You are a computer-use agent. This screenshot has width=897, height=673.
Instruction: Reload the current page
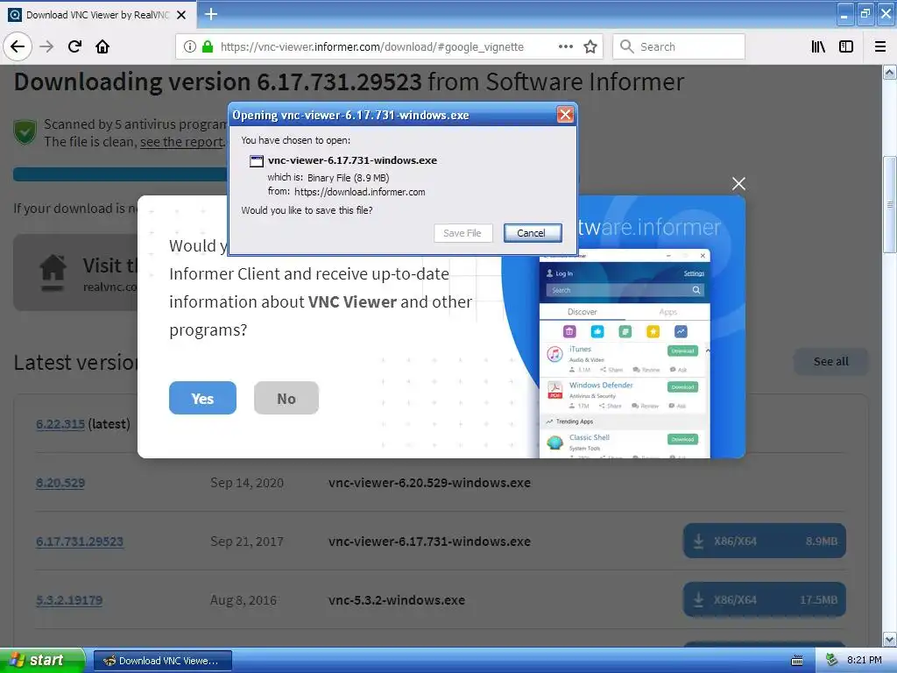(74, 46)
